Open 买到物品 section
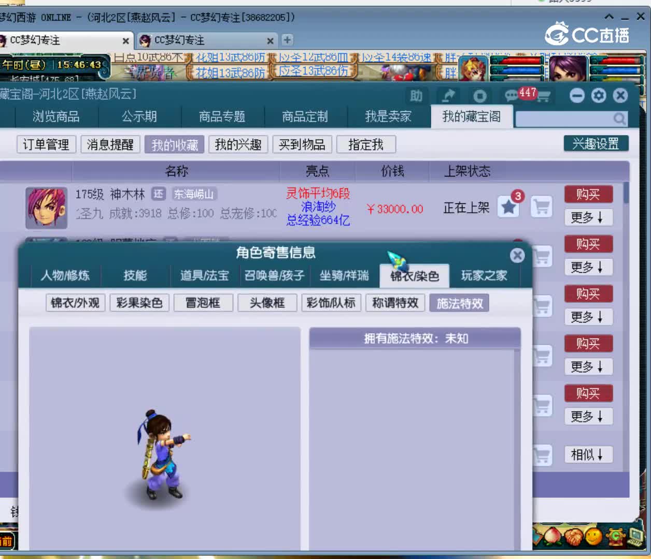The image size is (651, 559). [x=302, y=144]
